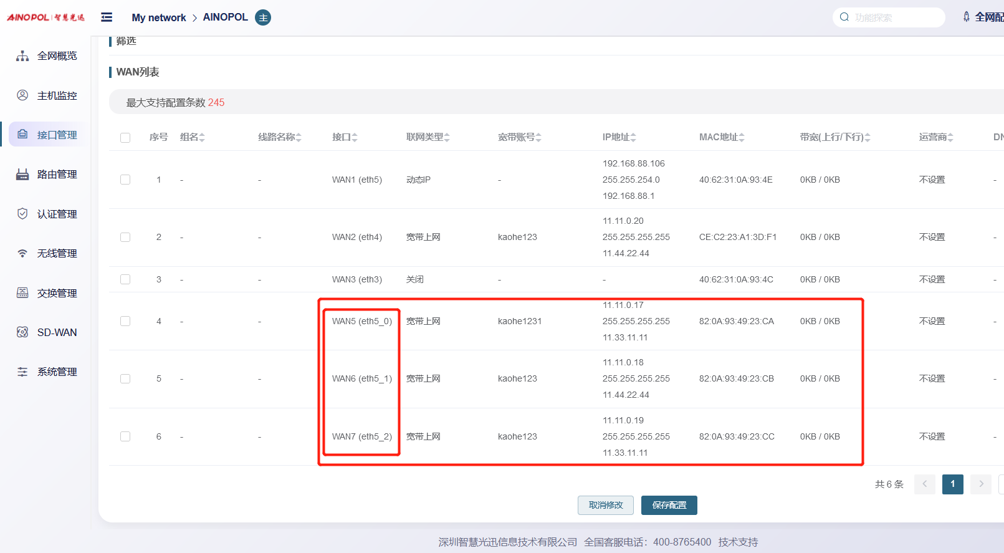Click the 保存配置 button
The width and height of the screenshot is (1004, 553).
click(669, 505)
